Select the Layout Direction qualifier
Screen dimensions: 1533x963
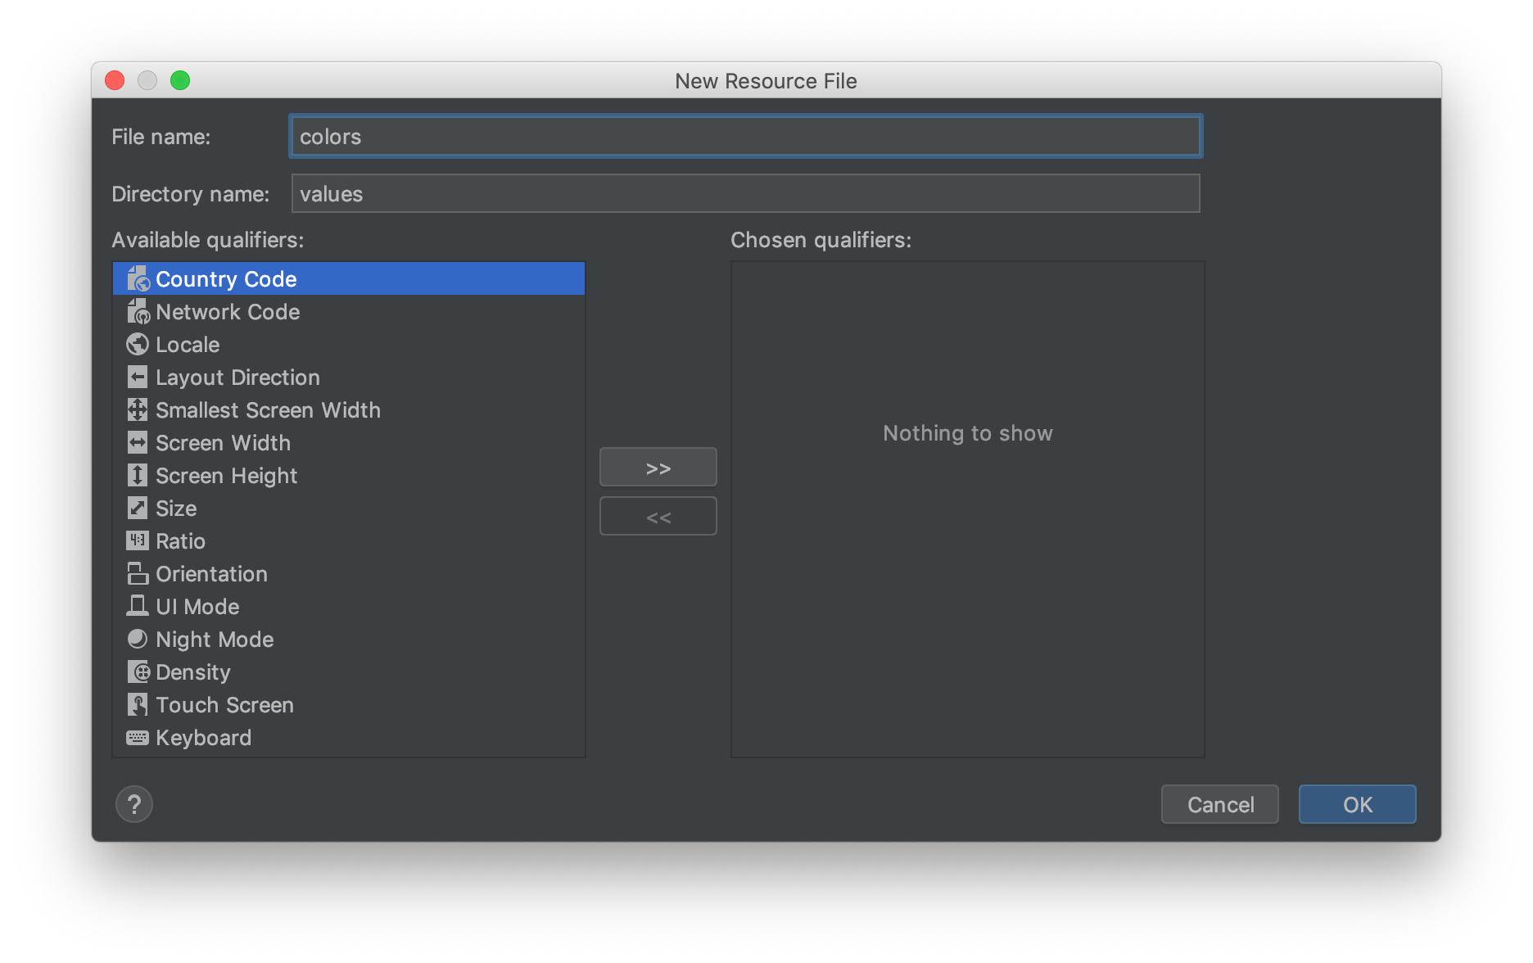349,377
